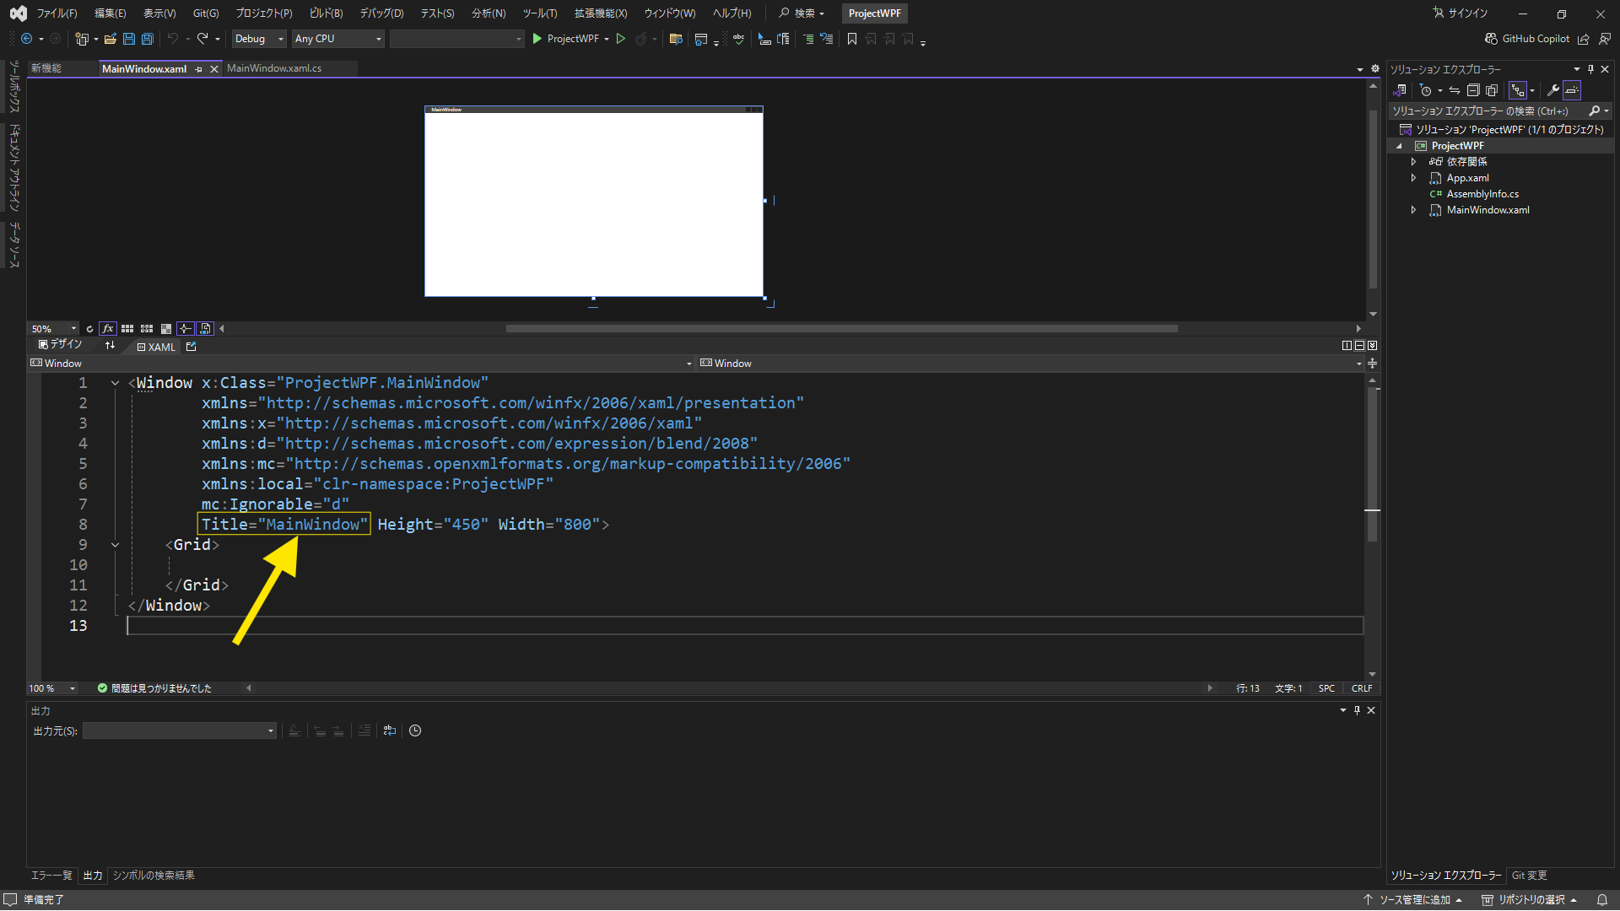Viewport: 1620px width, 911px height.
Task: Pop out the XAML editor icon
Action: 192,347
